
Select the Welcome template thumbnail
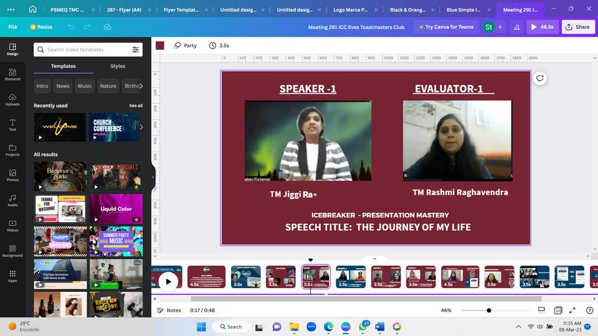coord(60,127)
